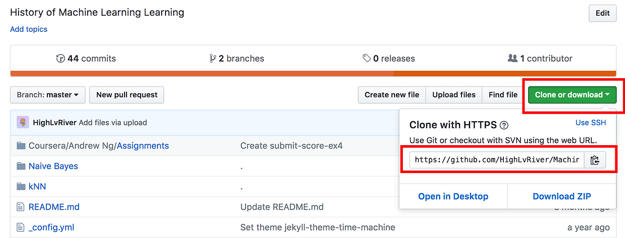The image size is (625, 238).
Task: Switch to Use SSH option
Action: 590,123
